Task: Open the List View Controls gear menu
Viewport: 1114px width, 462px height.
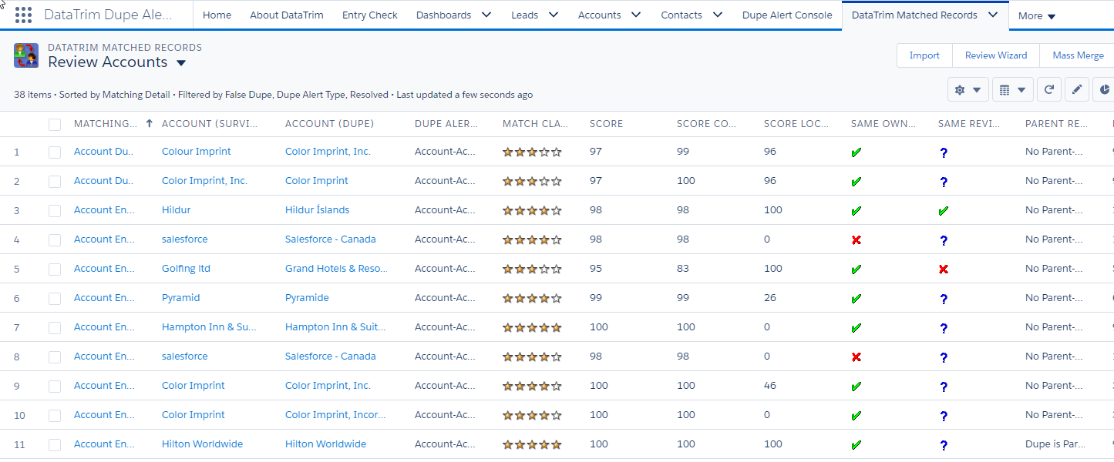Action: [x=968, y=90]
